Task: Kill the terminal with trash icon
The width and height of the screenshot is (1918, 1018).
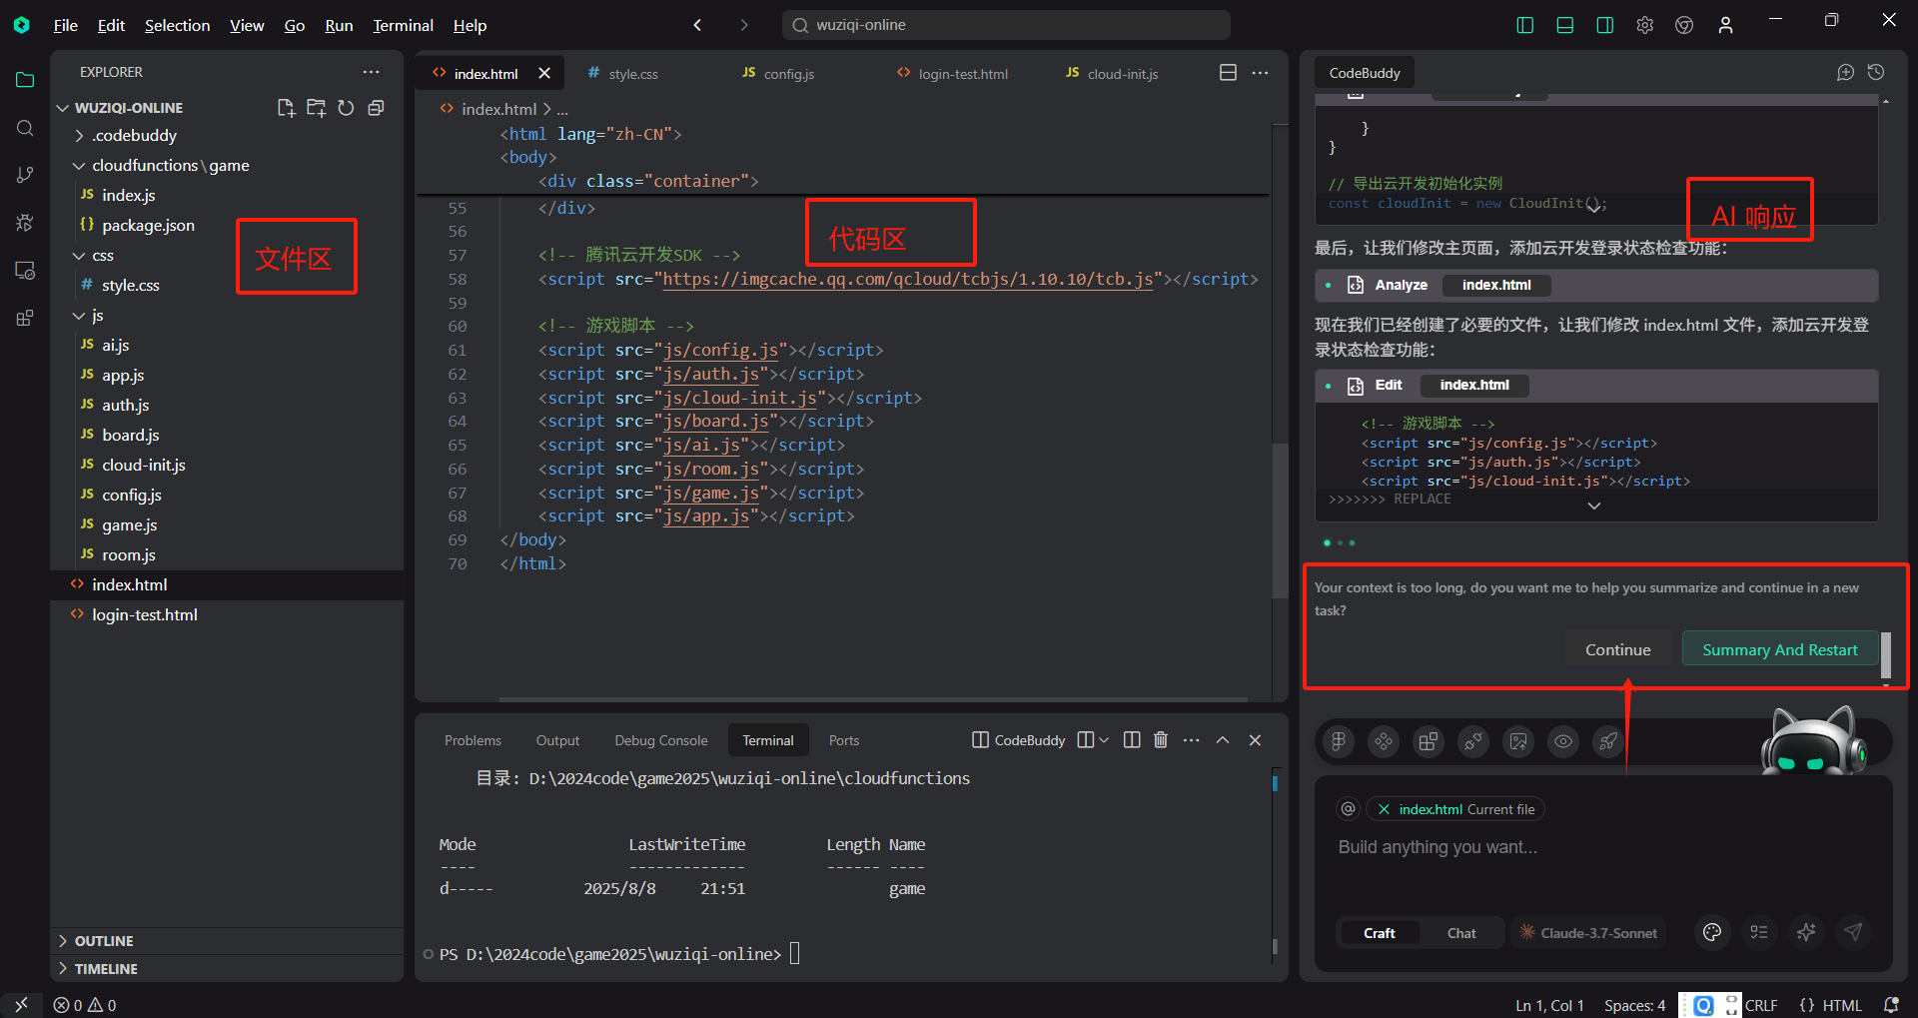Action: (1161, 740)
